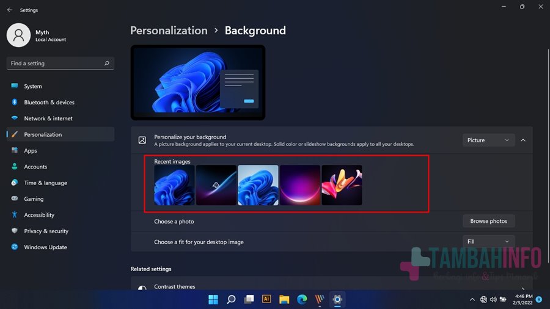Open Accounts settings

[61, 167]
